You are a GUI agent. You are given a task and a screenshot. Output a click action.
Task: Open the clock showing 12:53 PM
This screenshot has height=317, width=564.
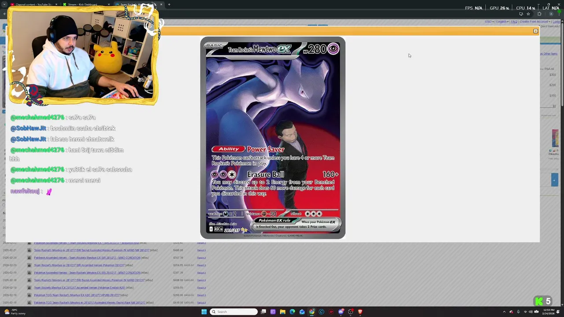pyautogui.click(x=549, y=312)
